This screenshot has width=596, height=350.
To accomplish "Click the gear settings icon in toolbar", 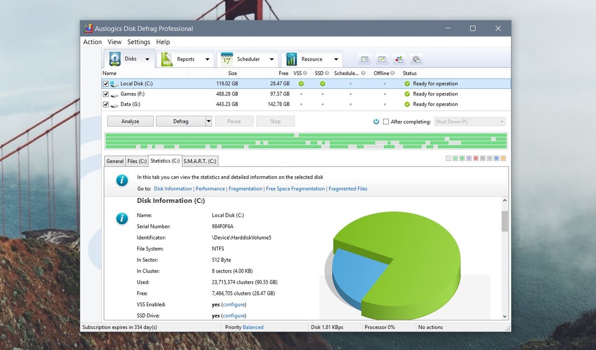I will click(416, 59).
